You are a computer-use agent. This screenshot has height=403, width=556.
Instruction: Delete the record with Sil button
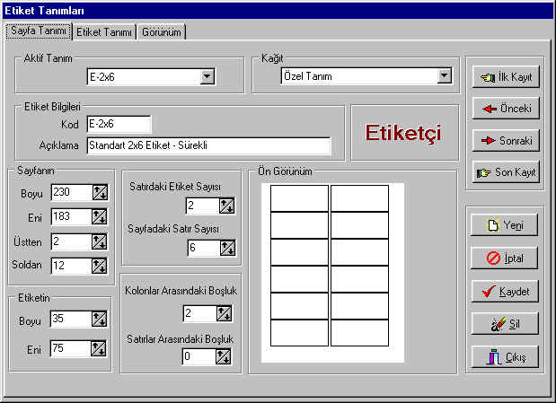[506, 324]
